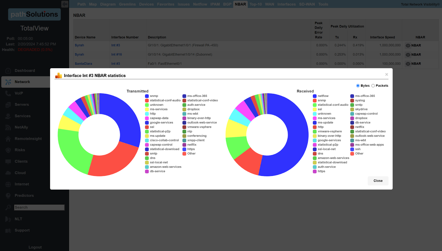Click the sidebar Search input field
This screenshot has width=442, height=251.
39,207
